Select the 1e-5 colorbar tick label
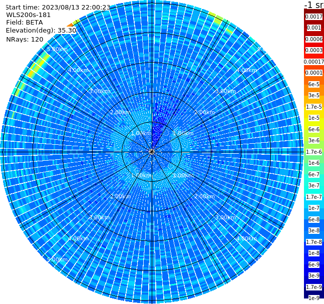 click(314, 118)
